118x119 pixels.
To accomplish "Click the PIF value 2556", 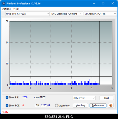I will (25, 97).
